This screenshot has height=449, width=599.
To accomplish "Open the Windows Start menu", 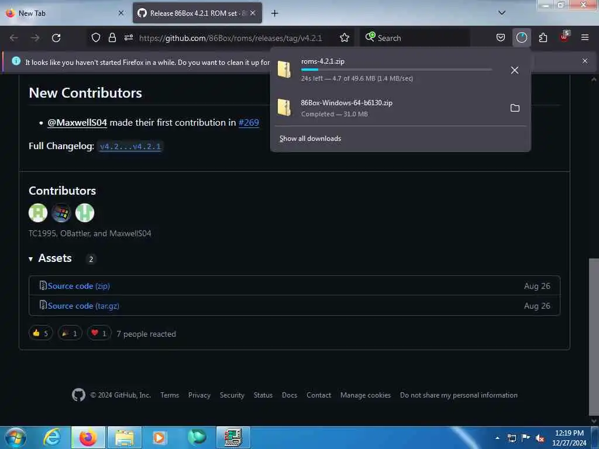I will tap(16, 437).
